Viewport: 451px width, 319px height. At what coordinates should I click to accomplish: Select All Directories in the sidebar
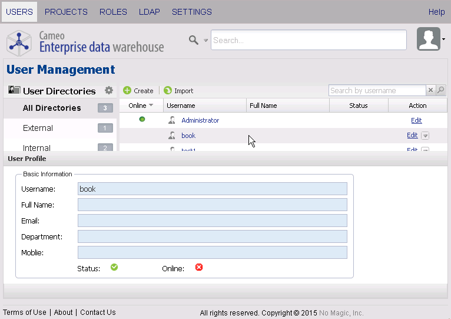click(x=52, y=108)
